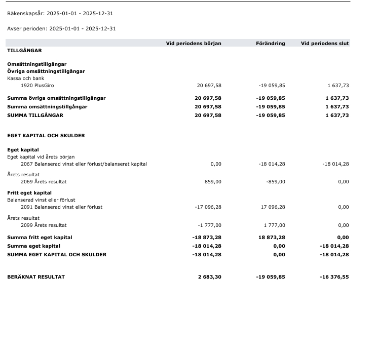Viewport: 378px width, 352px height.
Task: Click the beräknat resultat value -16 376,55
Action: (x=334, y=277)
